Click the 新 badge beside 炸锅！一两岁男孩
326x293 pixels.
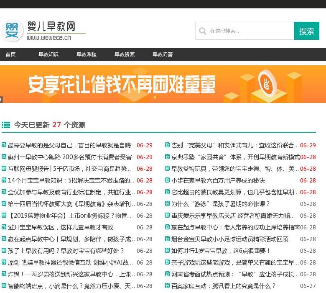coord(4,274)
